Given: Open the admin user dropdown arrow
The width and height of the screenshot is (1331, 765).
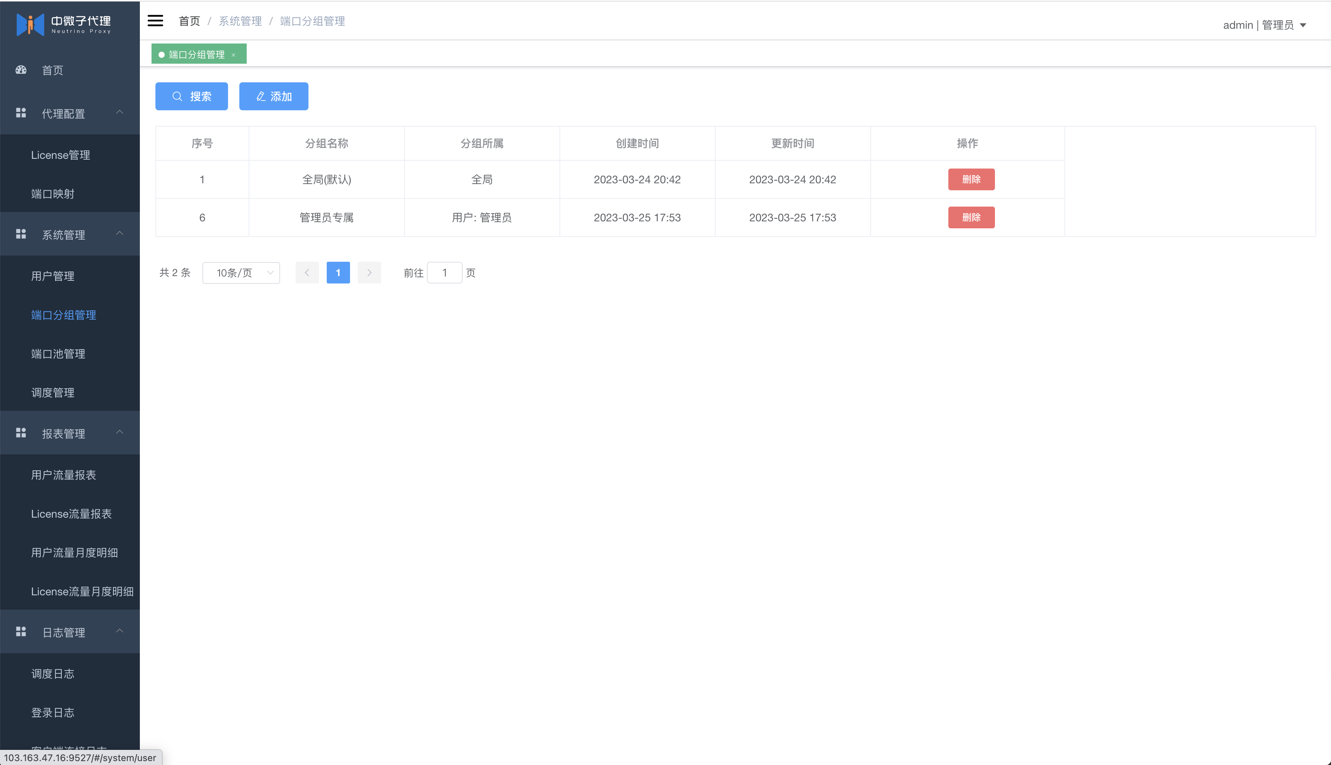Looking at the screenshot, I should coord(1303,25).
